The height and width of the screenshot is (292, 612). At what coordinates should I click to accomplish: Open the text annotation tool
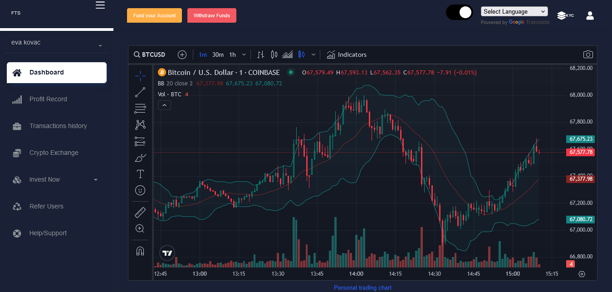(x=140, y=174)
